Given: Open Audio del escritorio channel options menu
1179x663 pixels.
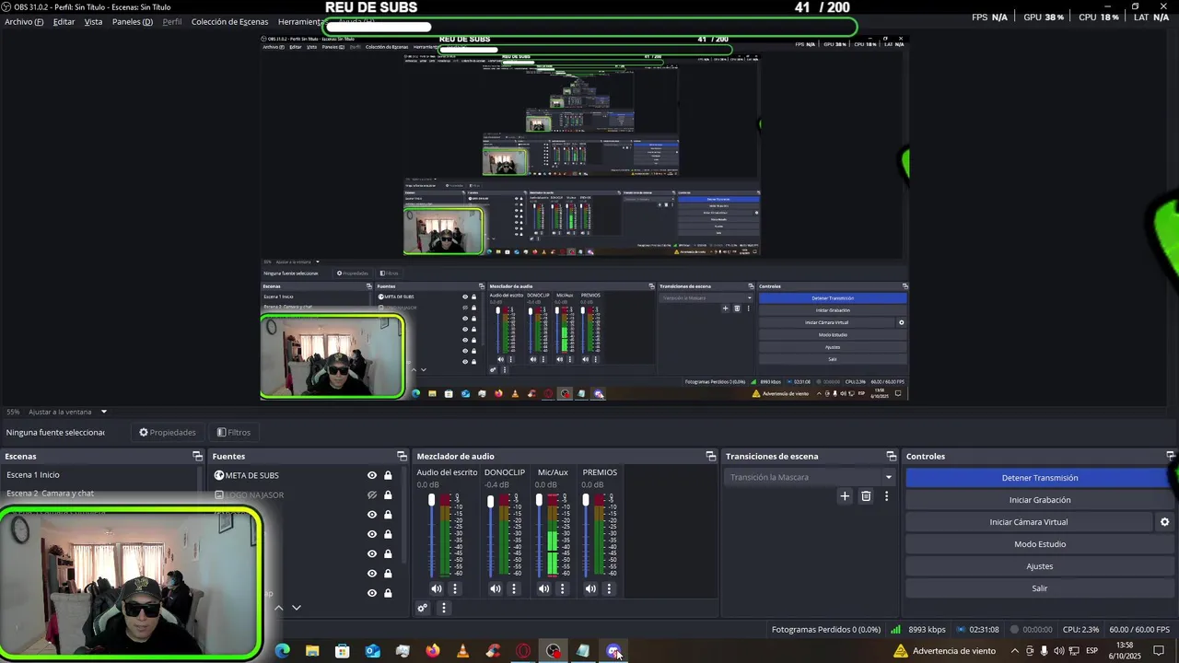Looking at the screenshot, I should pos(454,588).
